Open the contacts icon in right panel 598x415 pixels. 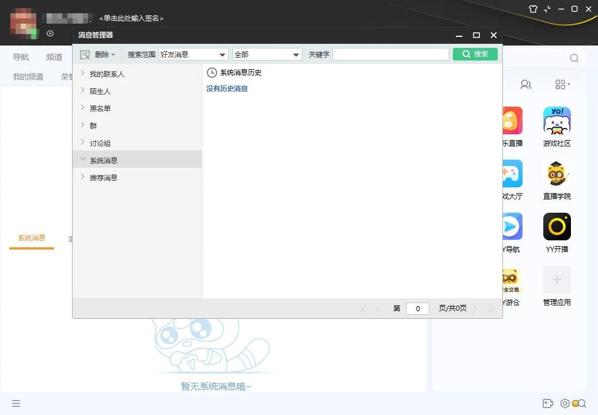coord(526,84)
